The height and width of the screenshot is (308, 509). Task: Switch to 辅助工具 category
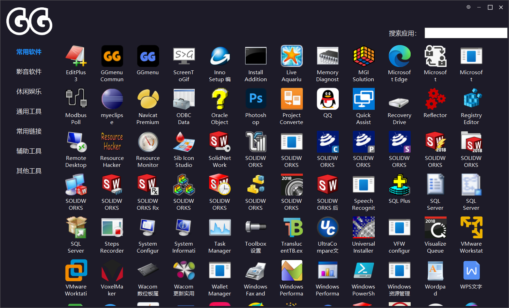coord(29,151)
